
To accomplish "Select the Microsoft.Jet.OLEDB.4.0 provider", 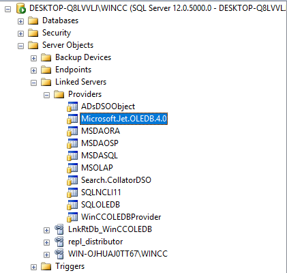I will pyautogui.click(x=124, y=119).
